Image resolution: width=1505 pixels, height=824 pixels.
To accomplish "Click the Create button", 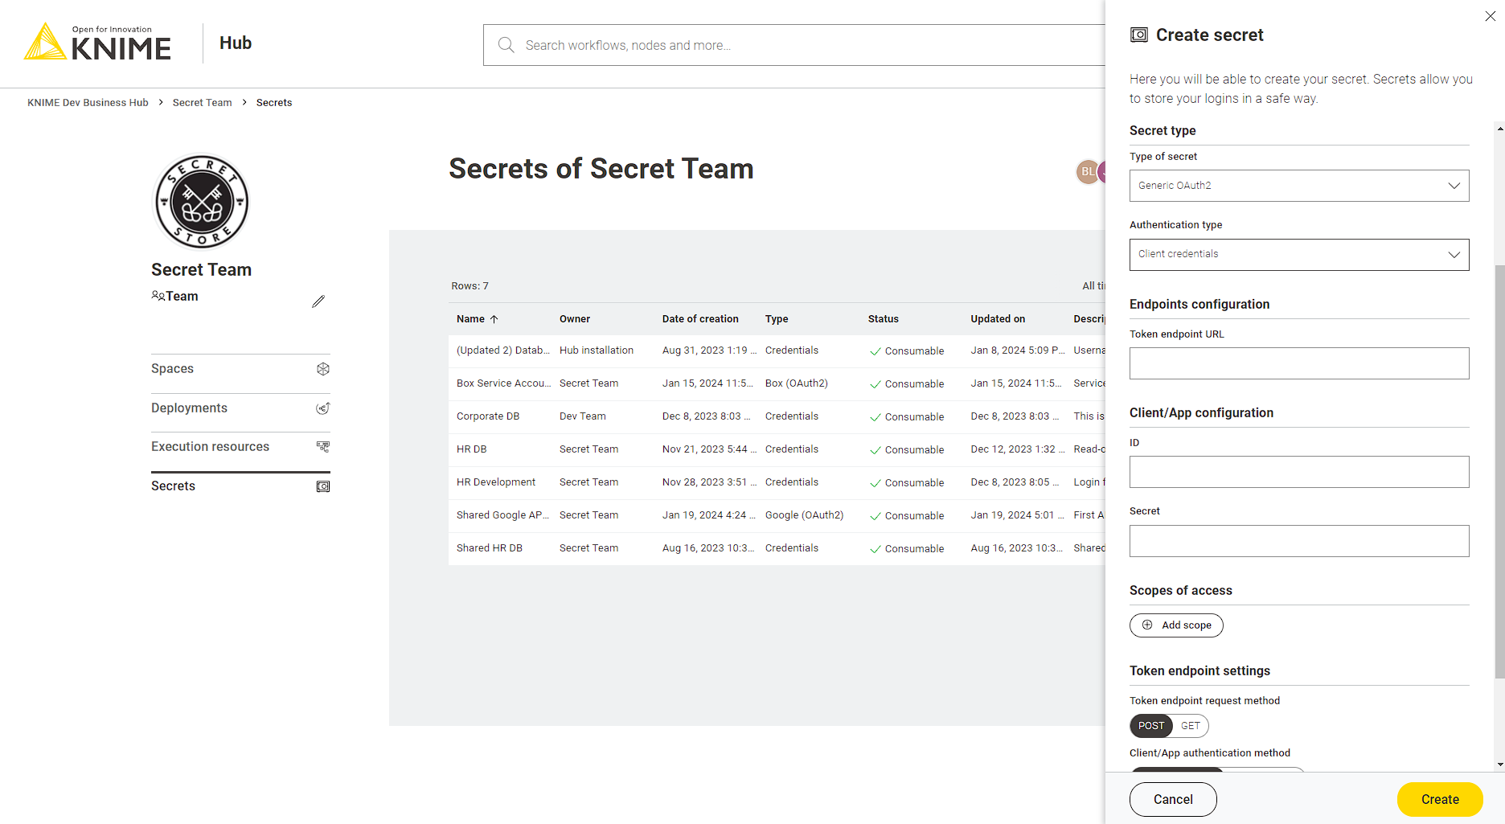I will coord(1440,799).
